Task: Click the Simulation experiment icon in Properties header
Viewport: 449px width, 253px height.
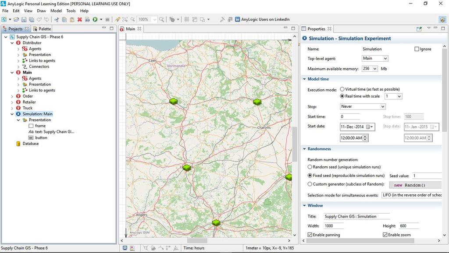Action: [304, 39]
